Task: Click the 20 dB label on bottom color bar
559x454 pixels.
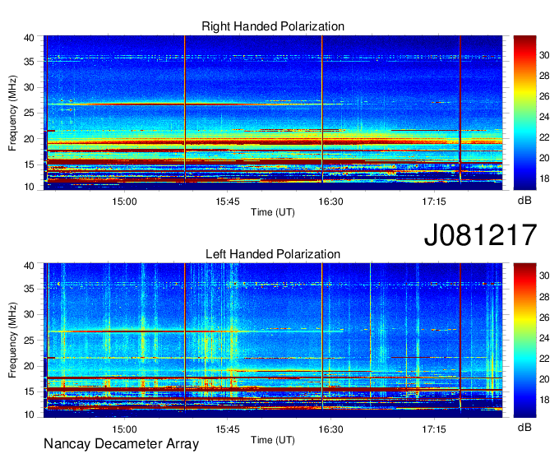Action: (544, 379)
